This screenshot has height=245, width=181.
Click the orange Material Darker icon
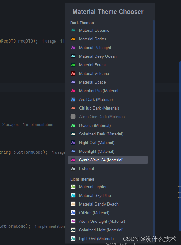click(73, 39)
